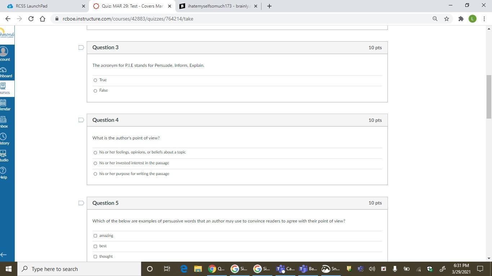Open a new browser tab
The width and height of the screenshot is (492, 276).
(269, 6)
